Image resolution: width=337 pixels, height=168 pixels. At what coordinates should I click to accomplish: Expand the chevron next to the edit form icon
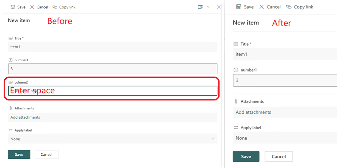(x=208, y=7)
